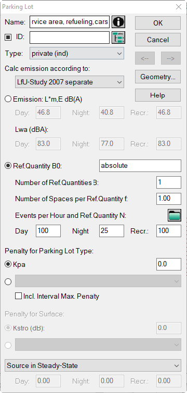The width and height of the screenshot is (187, 393).
Task: Click the Recr. events field showing 100
Action: coord(169,231)
